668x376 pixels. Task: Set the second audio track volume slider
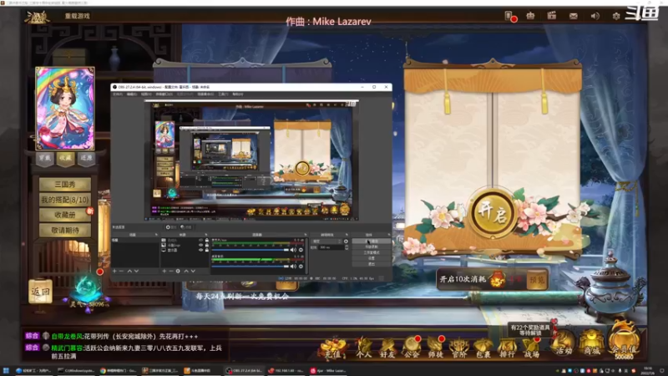coord(250,266)
